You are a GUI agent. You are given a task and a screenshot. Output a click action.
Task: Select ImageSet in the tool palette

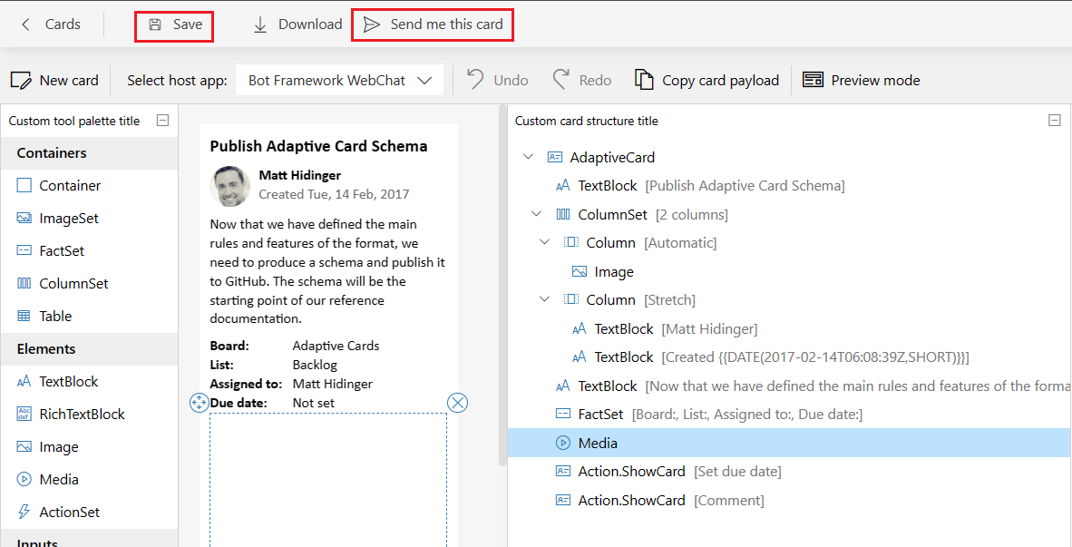click(x=89, y=219)
